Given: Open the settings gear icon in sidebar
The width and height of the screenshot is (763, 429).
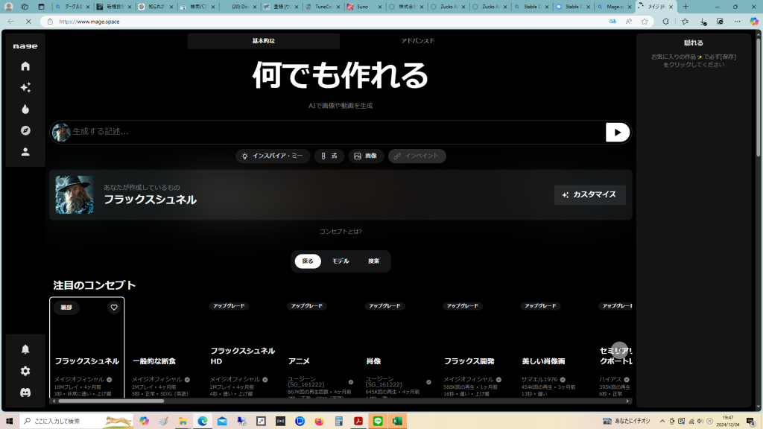Looking at the screenshot, I should click(25, 371).
